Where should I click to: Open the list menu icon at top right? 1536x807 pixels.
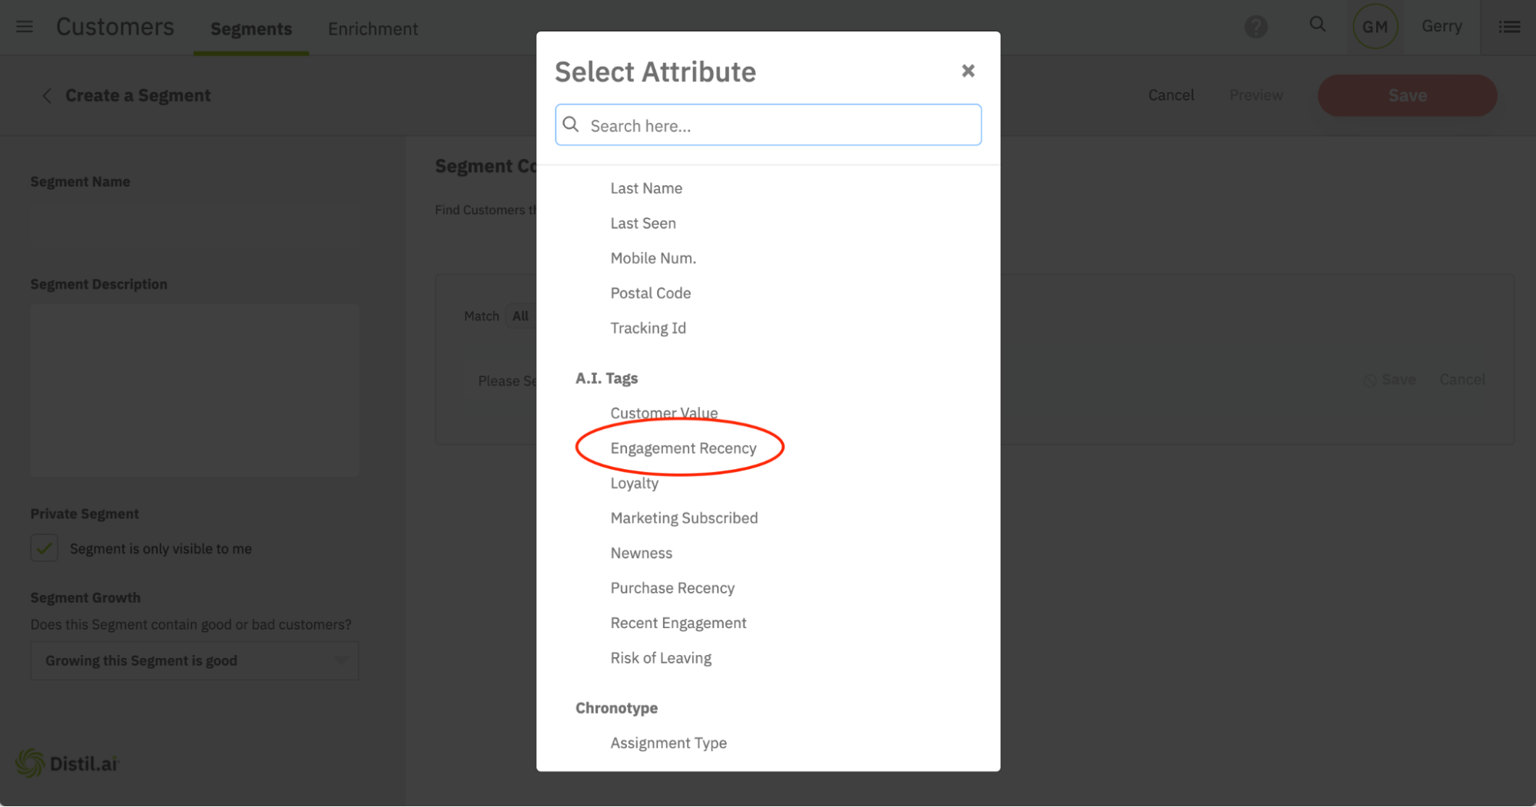(x=1509, y=27)
